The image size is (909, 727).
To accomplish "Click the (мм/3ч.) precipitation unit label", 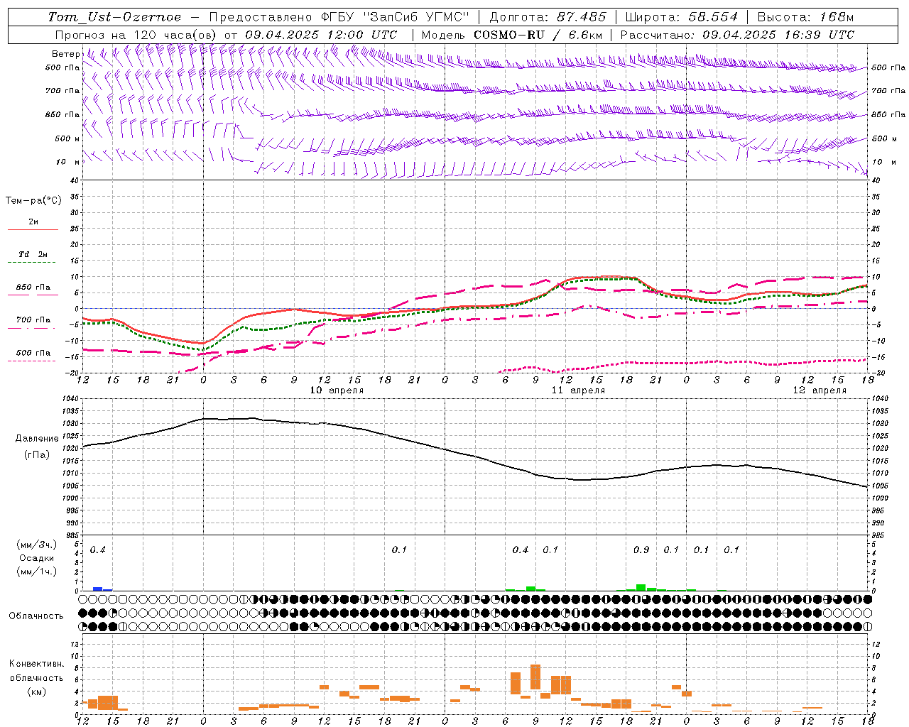I will (x=36, y=545).
